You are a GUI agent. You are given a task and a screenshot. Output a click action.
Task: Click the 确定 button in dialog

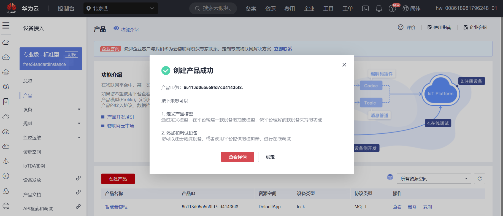coord(270,157)
